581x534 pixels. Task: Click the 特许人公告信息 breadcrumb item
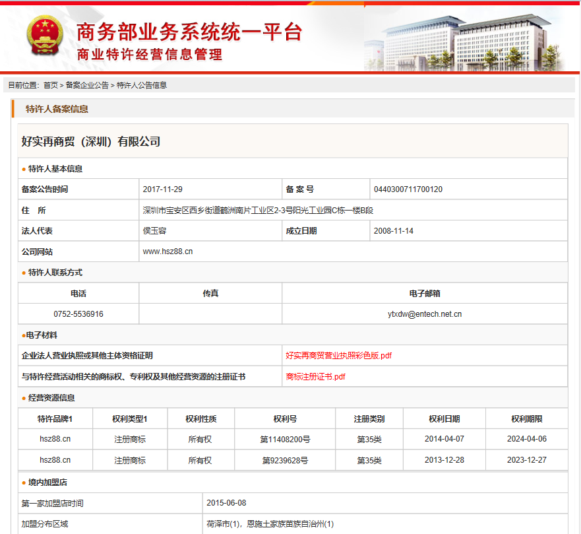tap(142, 85)
